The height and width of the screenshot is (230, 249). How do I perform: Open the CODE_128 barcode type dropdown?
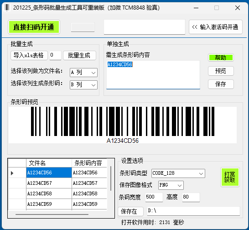point(178,173)
